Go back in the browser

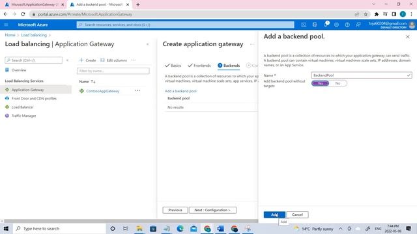(x=6, y=14)
